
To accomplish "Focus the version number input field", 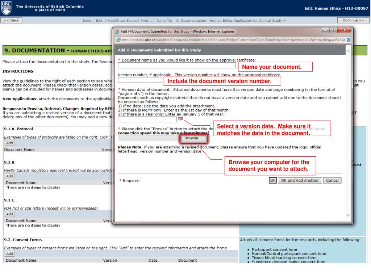I will coord(140,80).
